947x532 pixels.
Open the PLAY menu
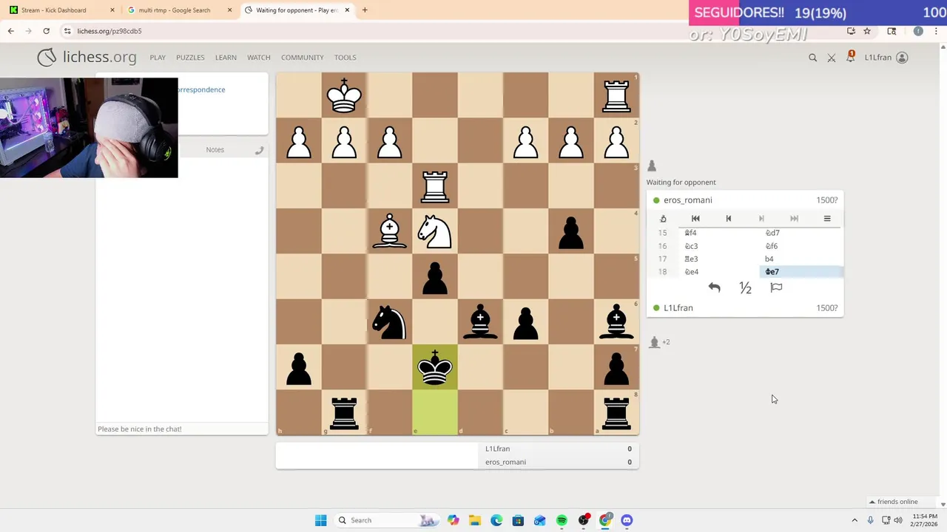click(158, 58)
